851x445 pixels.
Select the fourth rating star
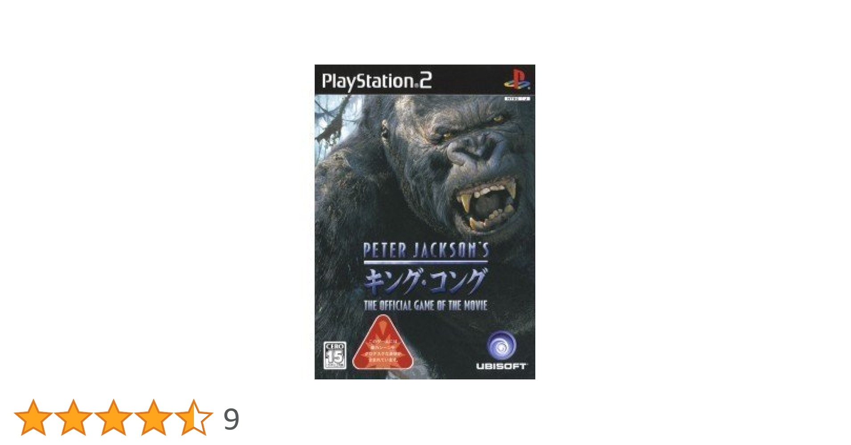pos(153,417)
